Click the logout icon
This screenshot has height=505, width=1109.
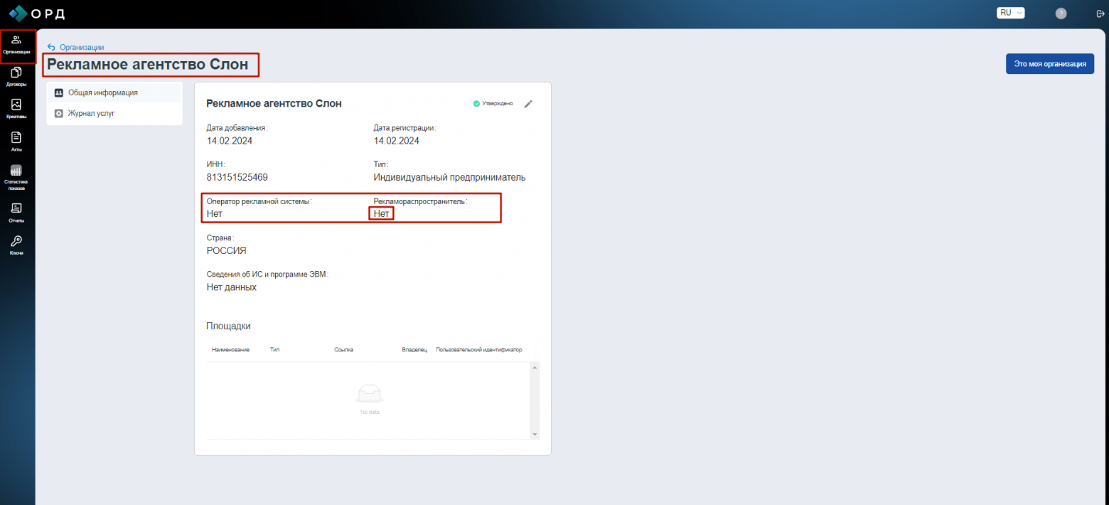click(x=1100, y=14)
